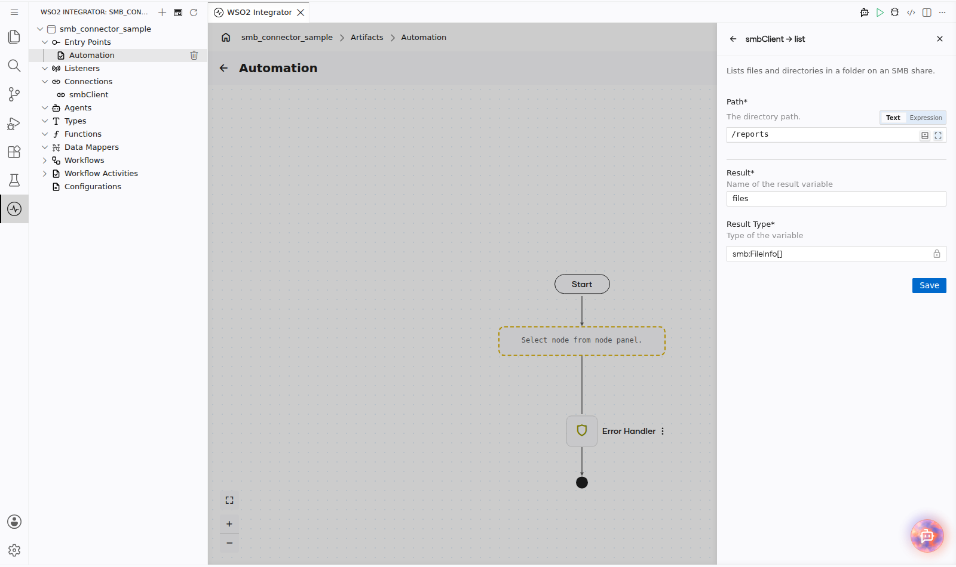
Task: Expand the Workflows tree node
Action: coord(45,160)
